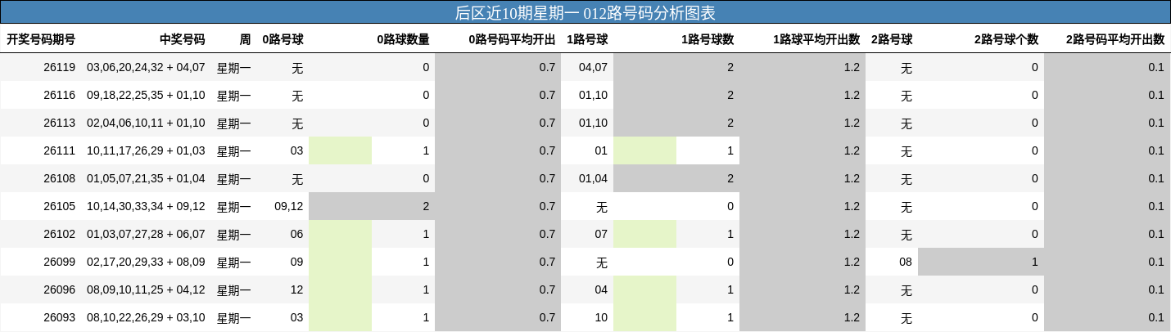Select winning numbers 02,17,20,29,33 + 08,09
The height and width of the screenshot is (332, 1171).
pyautogui.click(x=146, y=262)
